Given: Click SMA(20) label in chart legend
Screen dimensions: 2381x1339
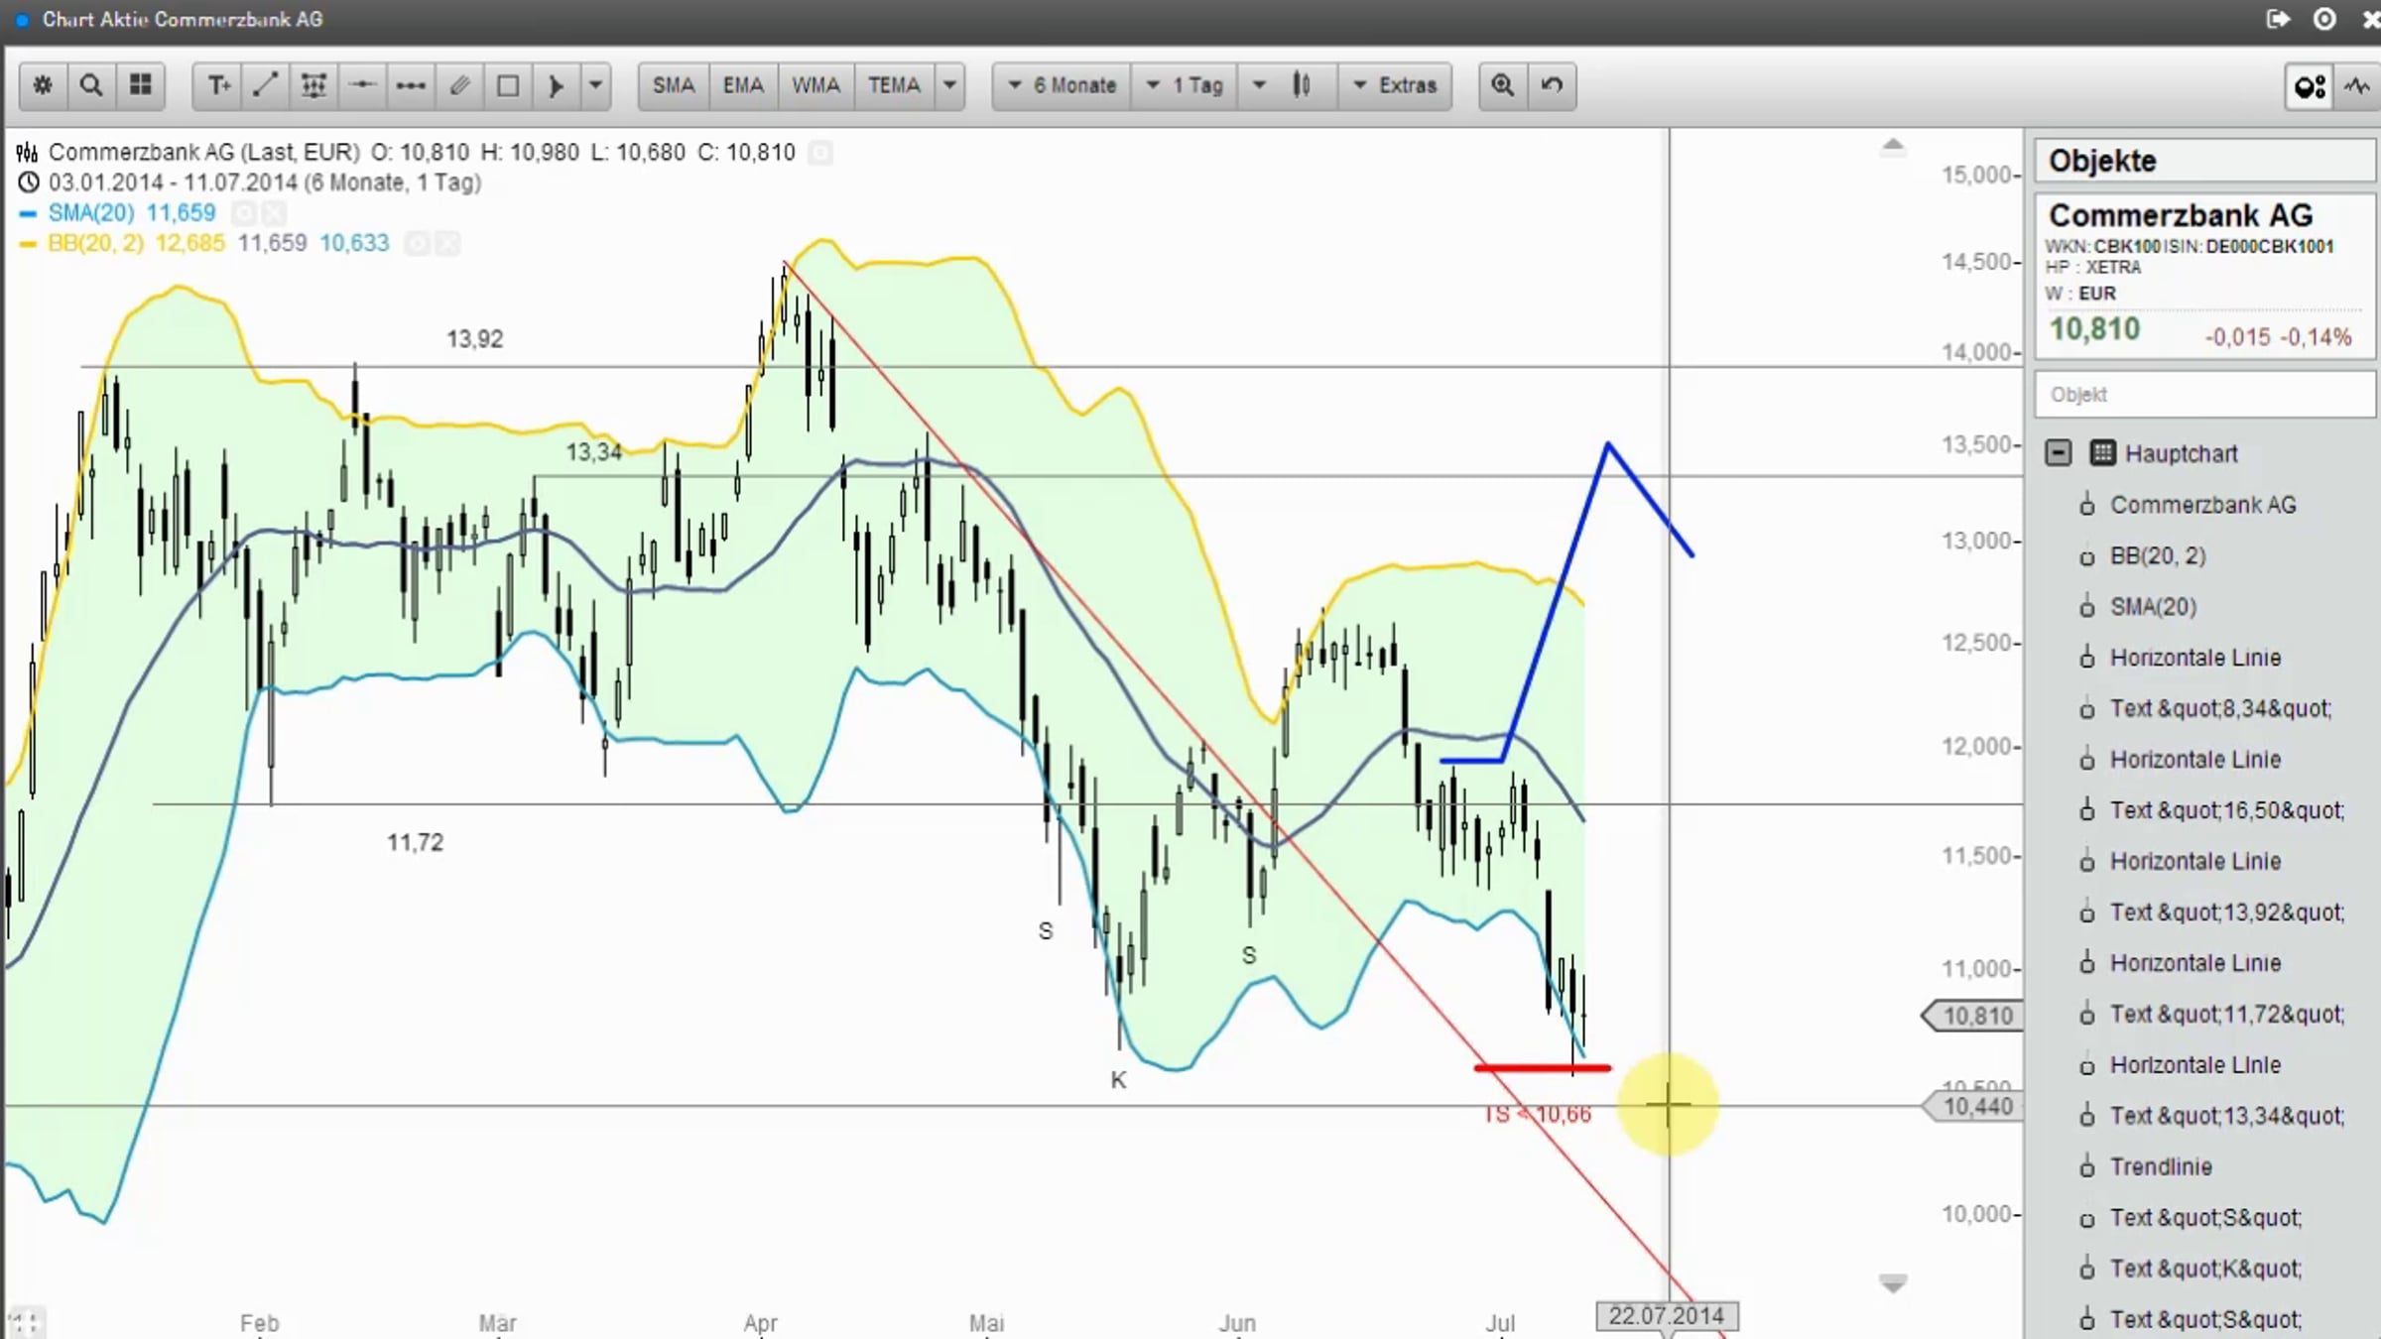Looking at the screenshot, I should pos(91,213).
